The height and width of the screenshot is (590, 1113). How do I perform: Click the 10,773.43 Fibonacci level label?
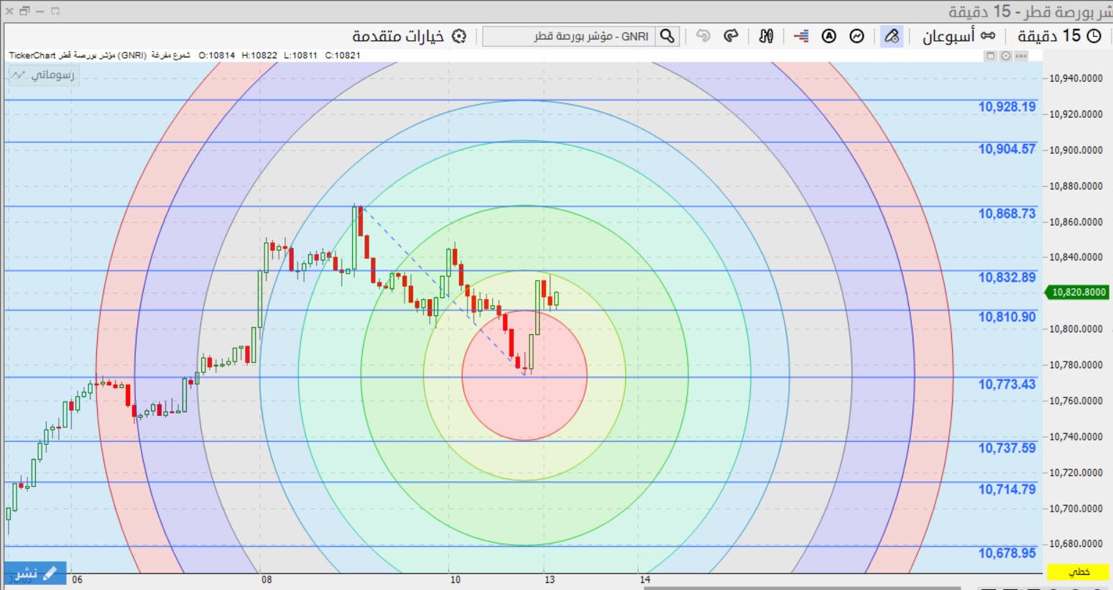[1007, 384]
